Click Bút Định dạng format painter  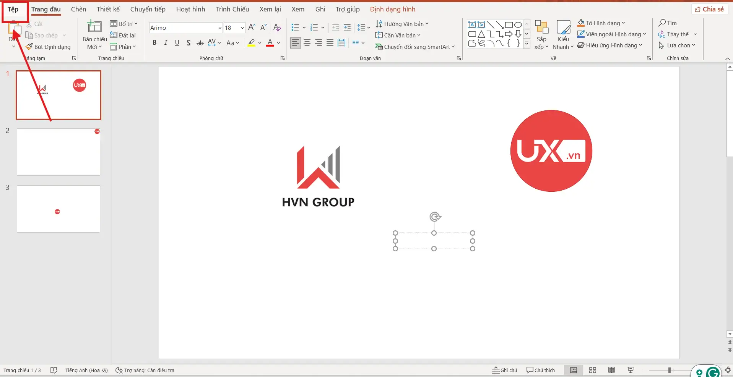coord(49,47)
